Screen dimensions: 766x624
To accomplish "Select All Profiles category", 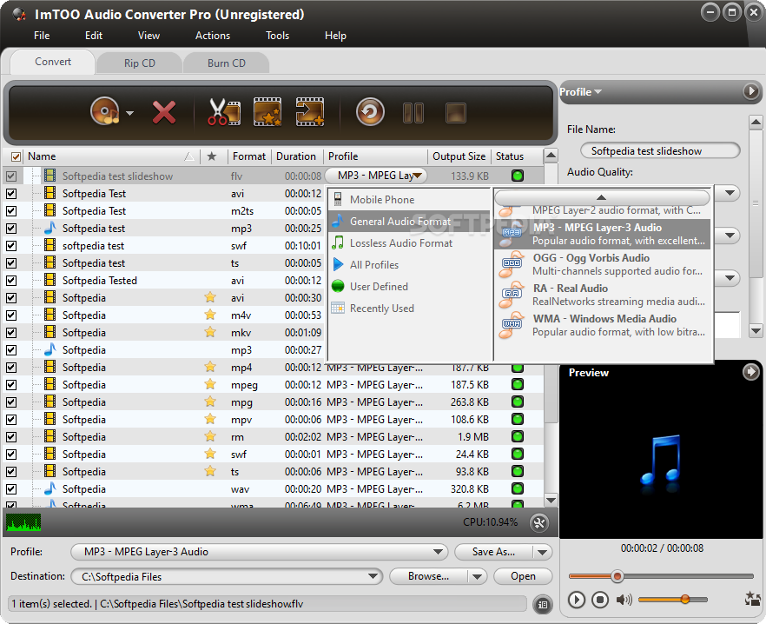I will [x=409, y=264].
